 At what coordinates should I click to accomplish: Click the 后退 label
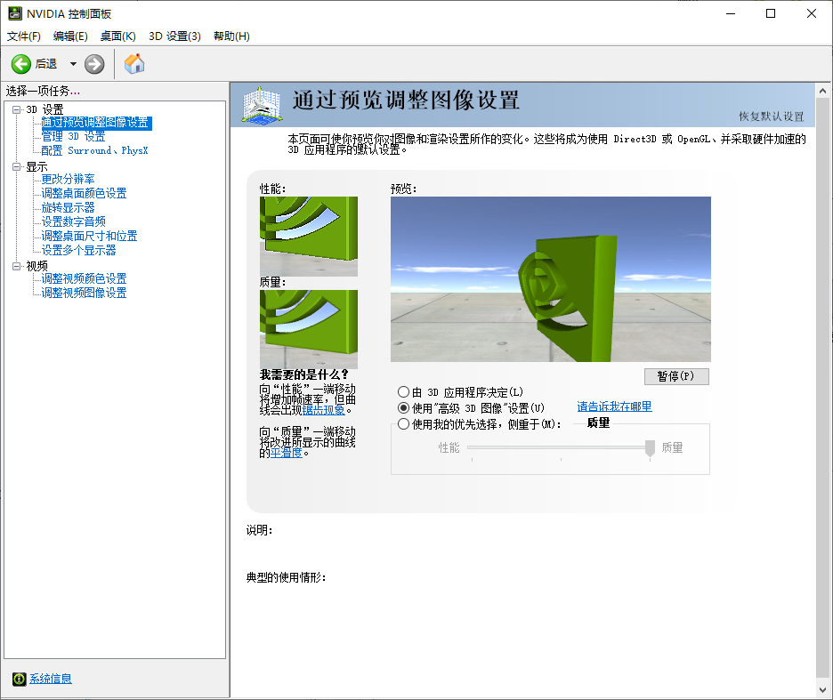45,64
